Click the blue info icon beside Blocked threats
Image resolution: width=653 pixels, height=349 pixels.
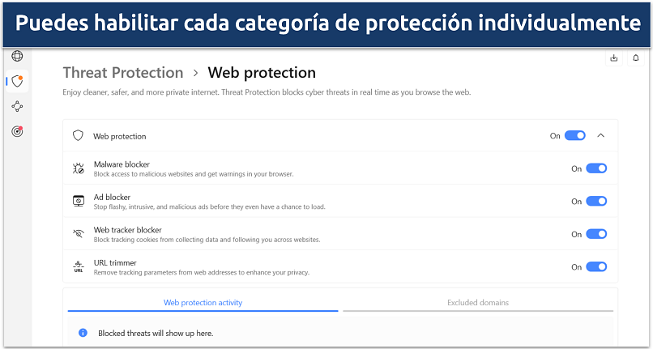pyautogui.click(x=83, y=333)
